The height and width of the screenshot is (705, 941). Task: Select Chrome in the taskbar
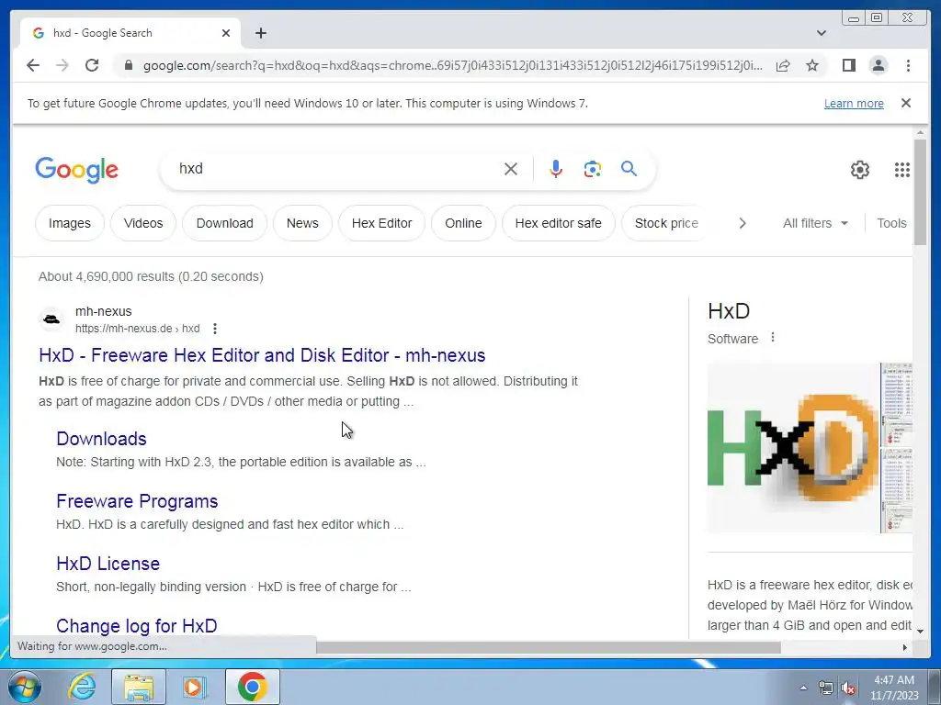coord(253,687)
